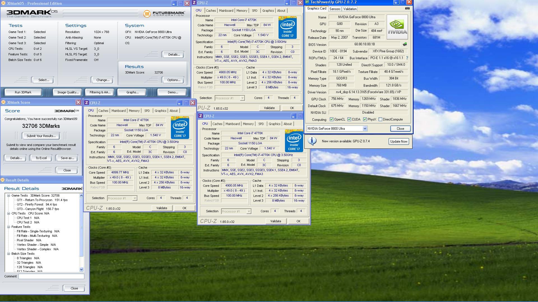Select GT2 - Firefly Forest result row
Image resolution: width=538 pixels, height=302 pixels.
point(37,205)
